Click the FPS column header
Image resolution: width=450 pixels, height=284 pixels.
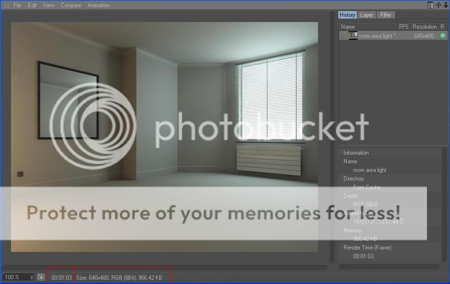point(404,27)
